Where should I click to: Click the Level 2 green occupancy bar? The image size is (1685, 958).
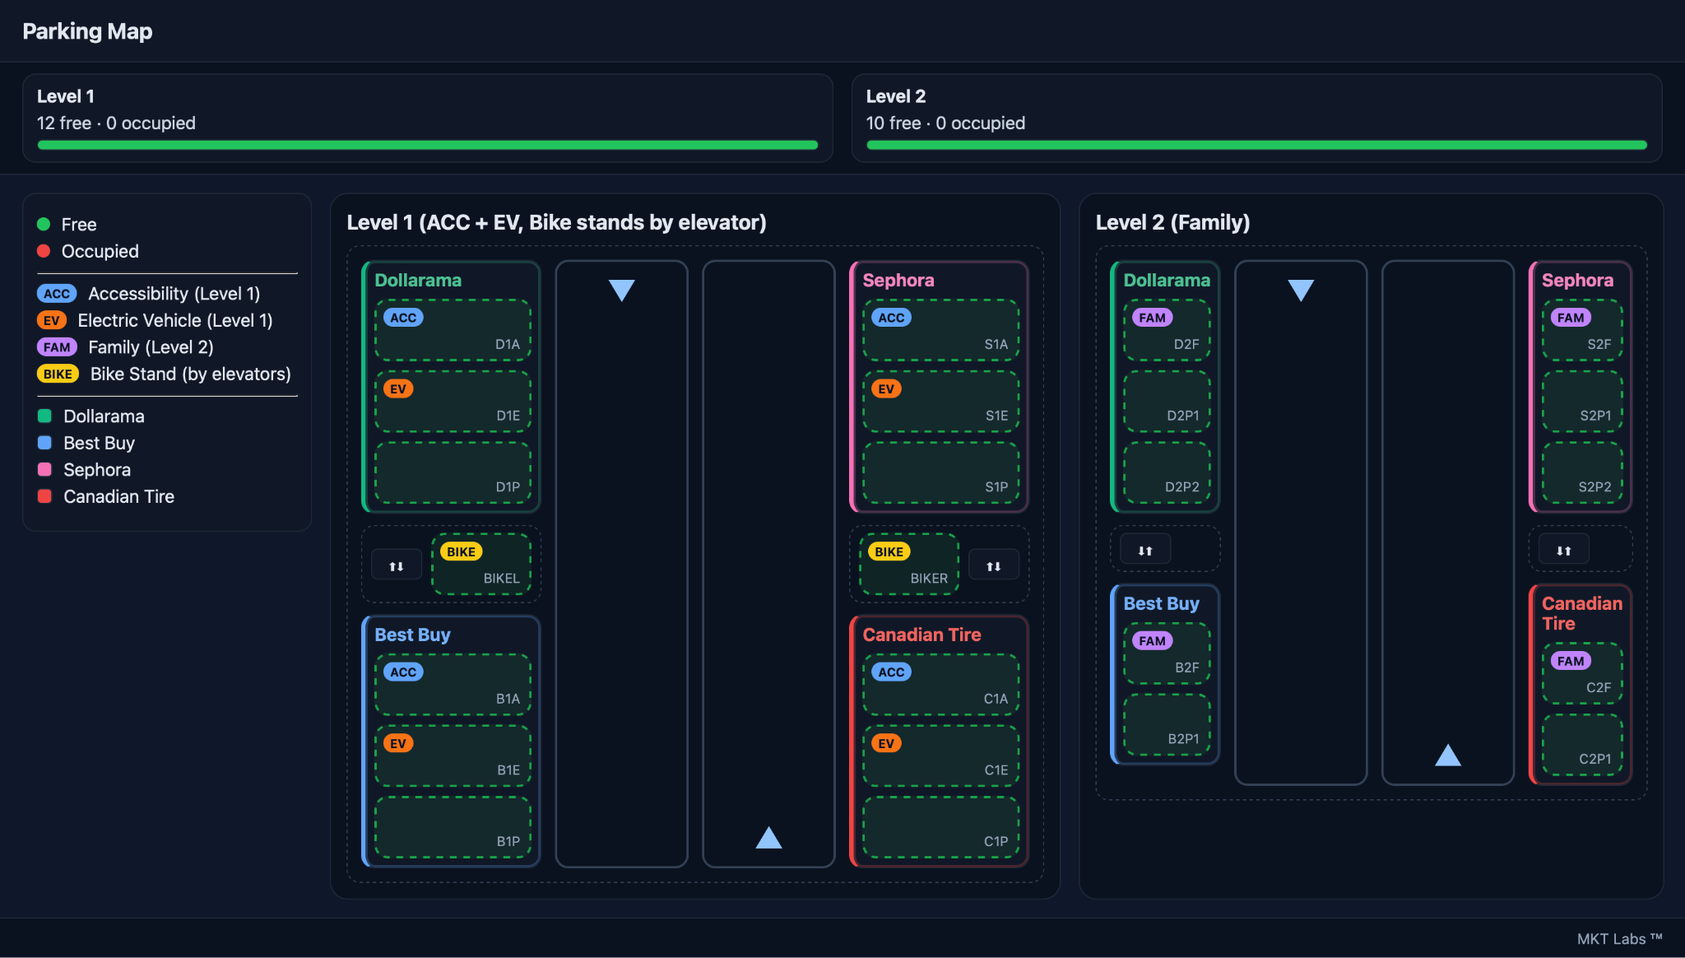pyautogui.click(x=1256, y=145)
